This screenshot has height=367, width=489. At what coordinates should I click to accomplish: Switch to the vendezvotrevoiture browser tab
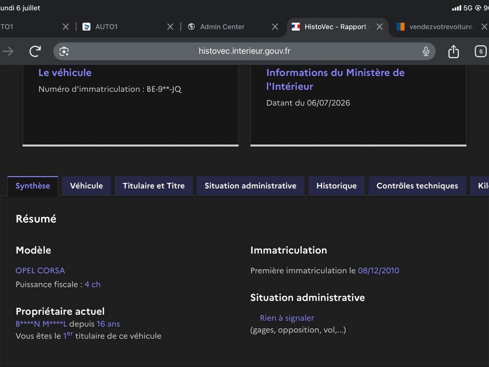(x=440, y=27)
